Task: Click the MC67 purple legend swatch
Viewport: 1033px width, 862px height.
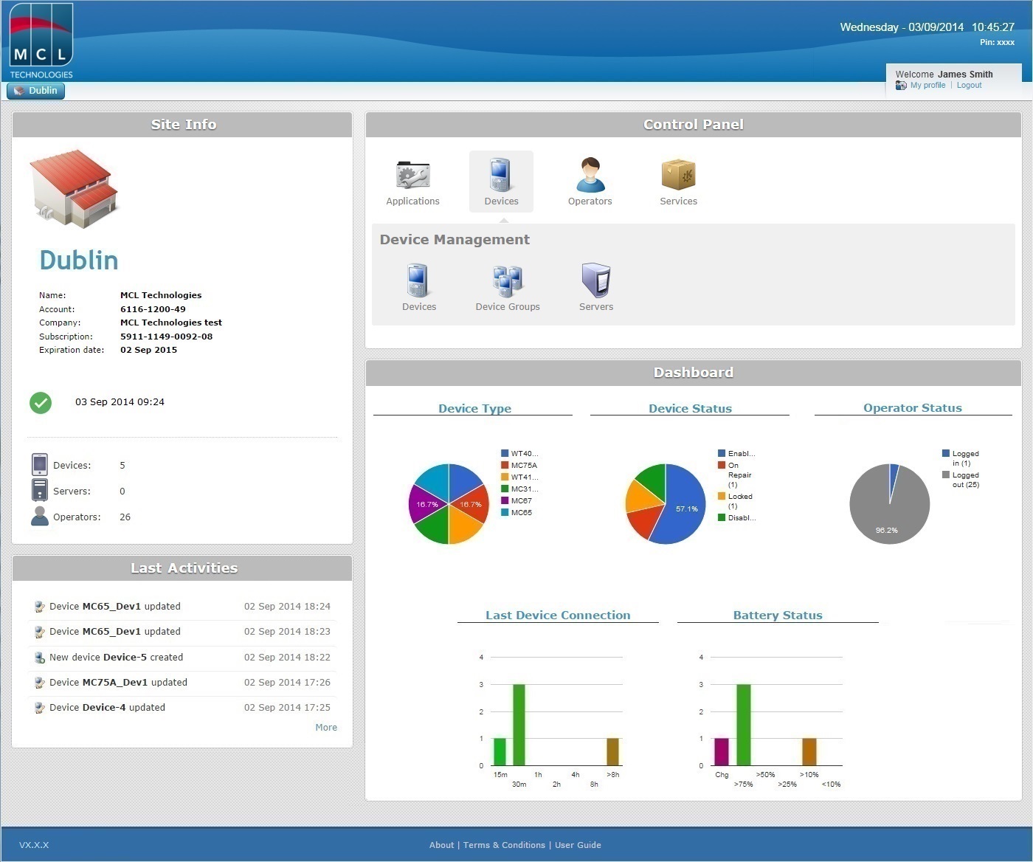Action: click(x=505, y=500)
